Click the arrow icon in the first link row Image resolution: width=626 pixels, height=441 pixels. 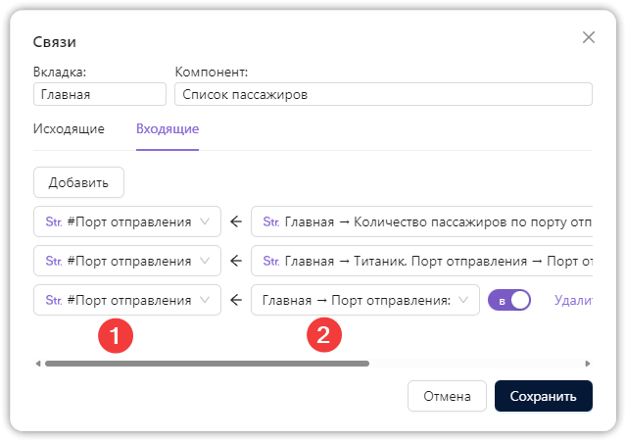pyautogui.click(x=236, y=221)
